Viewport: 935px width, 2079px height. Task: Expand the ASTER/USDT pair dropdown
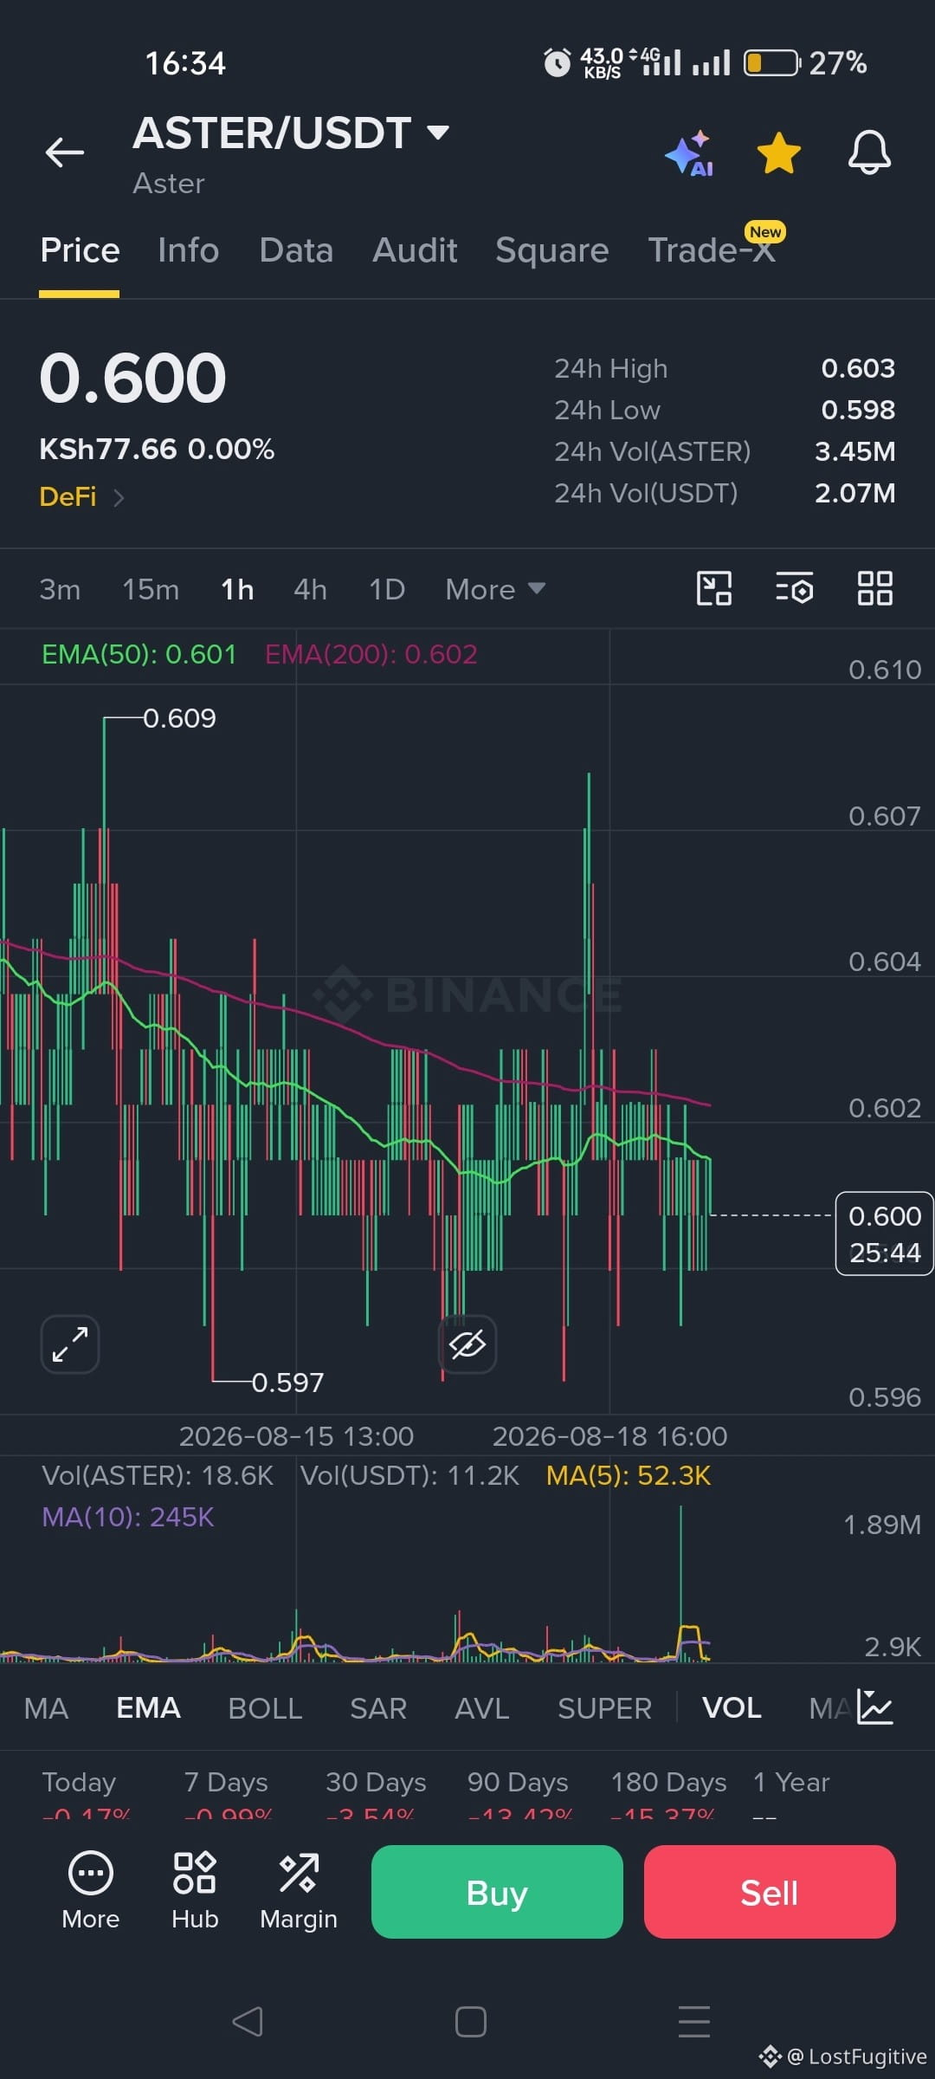tap(439, 133)
